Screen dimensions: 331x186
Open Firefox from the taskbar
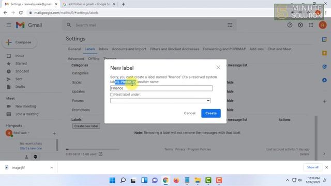pyautogui.click(x=176, y=180)
